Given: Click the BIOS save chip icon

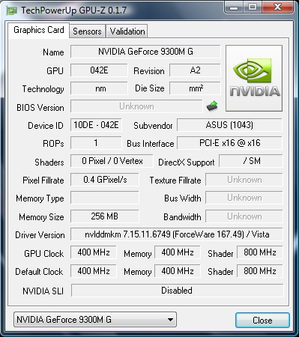Looking at the screenshot, I should click(x=212, y=106).
